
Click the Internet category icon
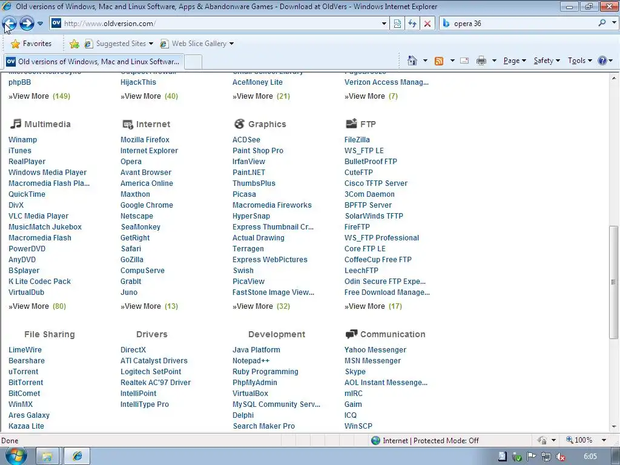[127, 124]
